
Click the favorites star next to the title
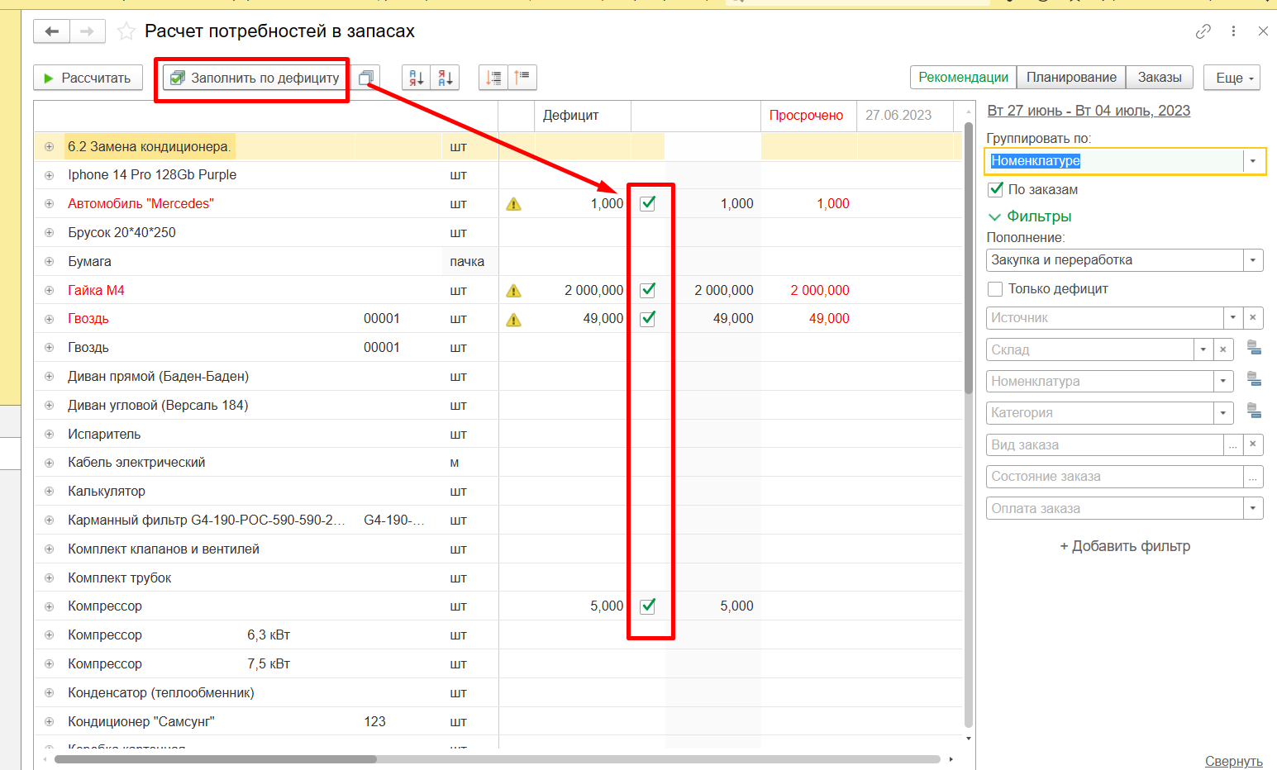pos(126,31)
